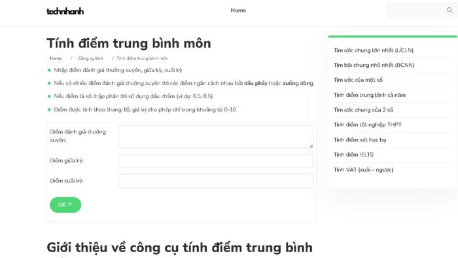Image resolution: width=458 pixels, height=258 pixels.
Task: Click the Điểm đánh giá thường xuyên textarea
Action: 216,136
